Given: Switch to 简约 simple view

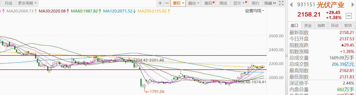Looking at the screenshot, I should [255, 3].
